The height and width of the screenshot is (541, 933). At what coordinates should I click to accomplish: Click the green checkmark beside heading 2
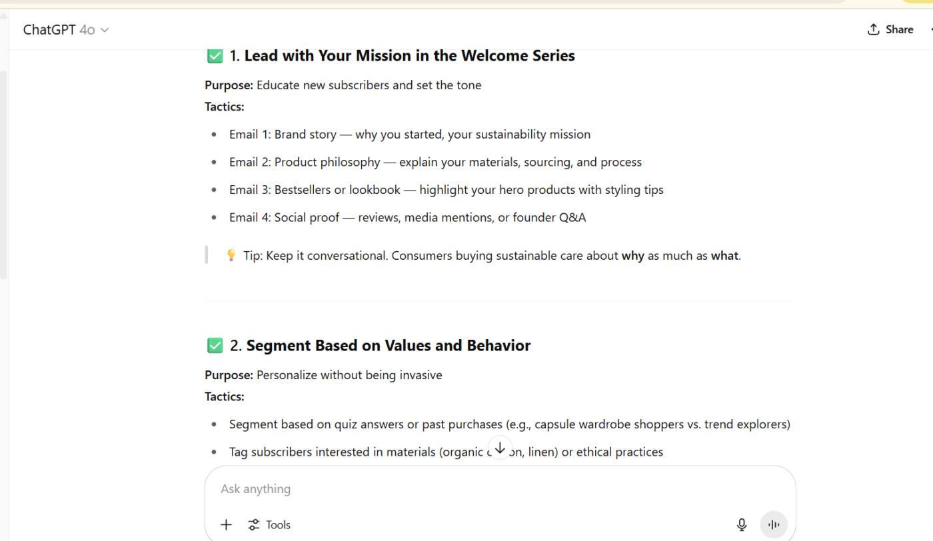215,345
